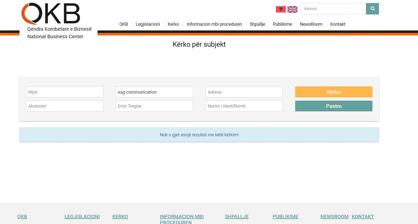Open the Publikime menu

click(282, 24)
